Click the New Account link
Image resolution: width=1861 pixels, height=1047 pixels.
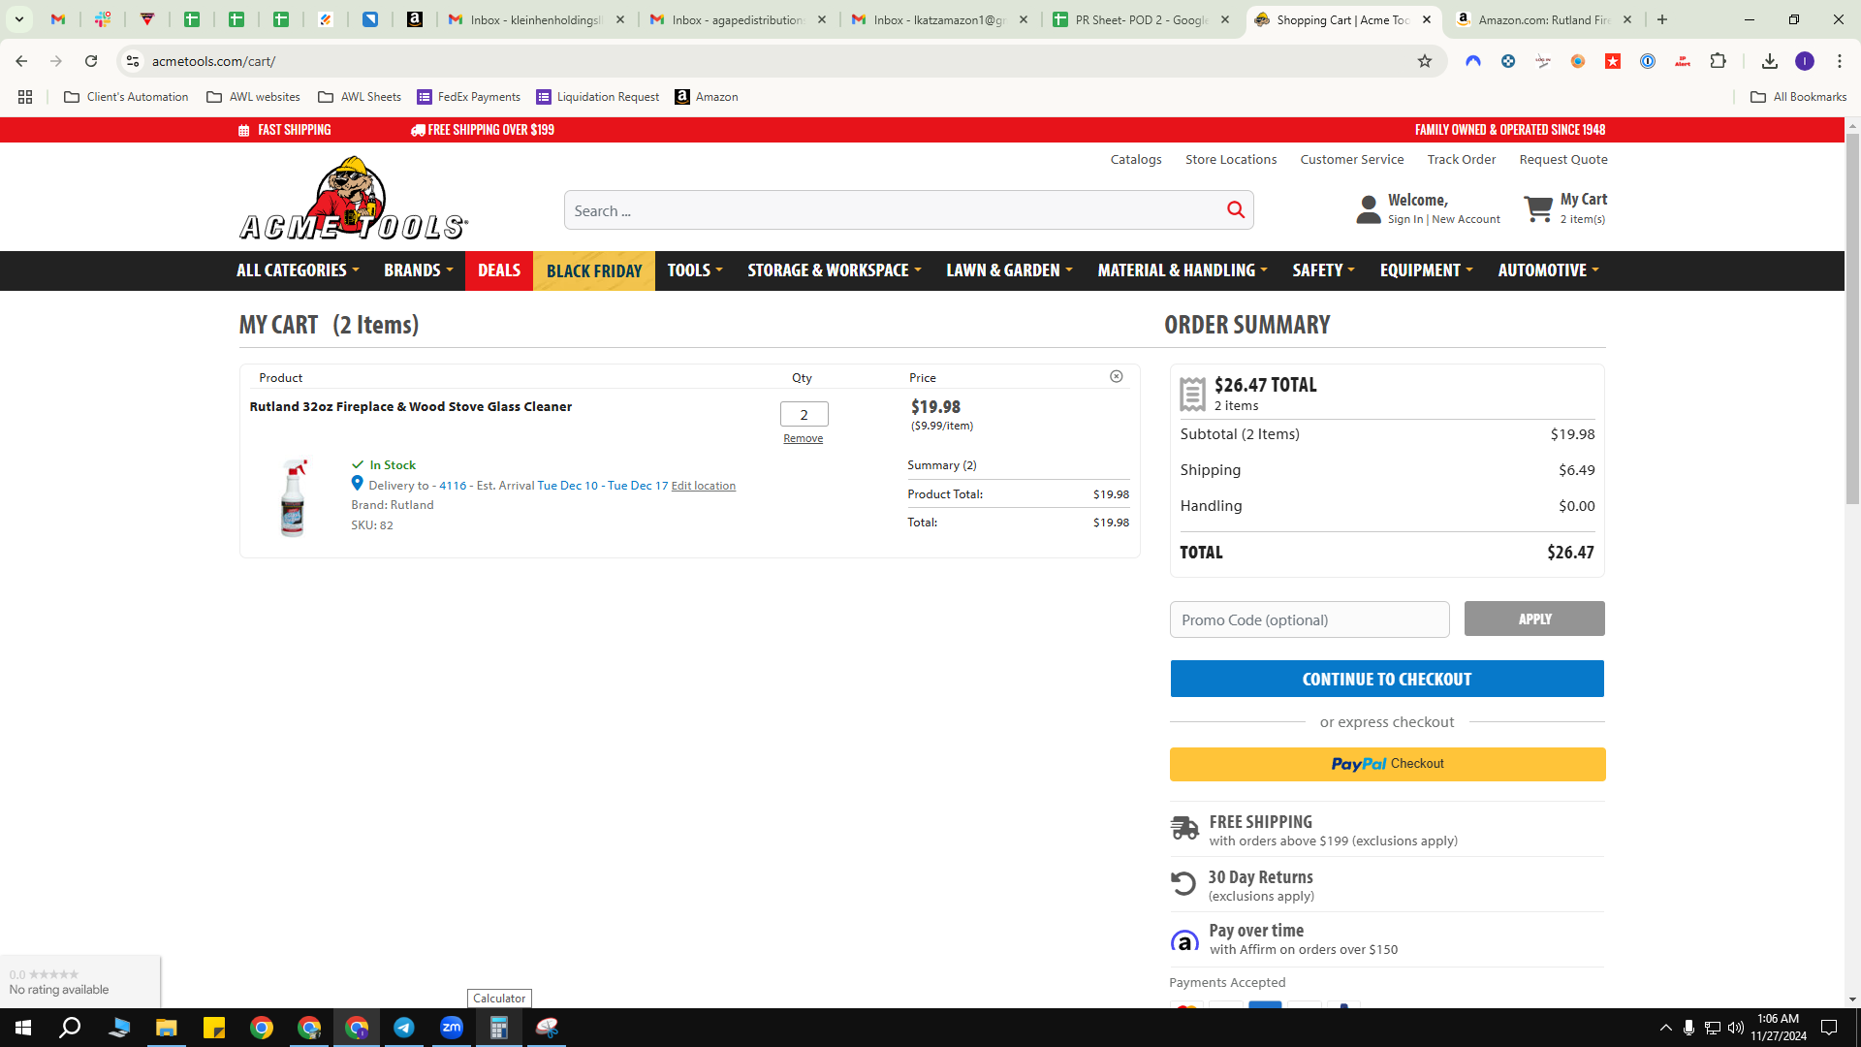tap(1467, 220)
